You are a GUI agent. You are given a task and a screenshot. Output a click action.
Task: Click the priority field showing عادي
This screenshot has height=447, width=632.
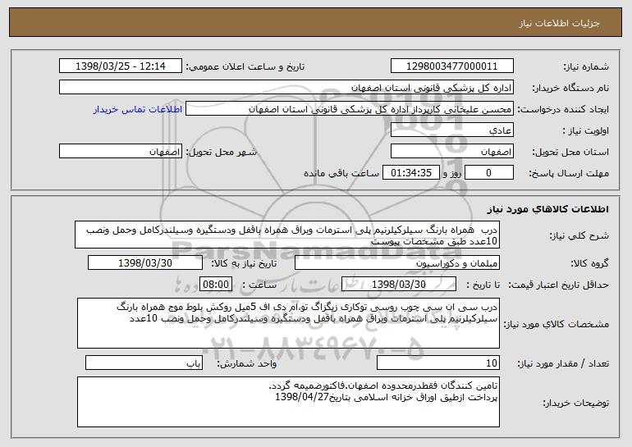coord(451,130)
